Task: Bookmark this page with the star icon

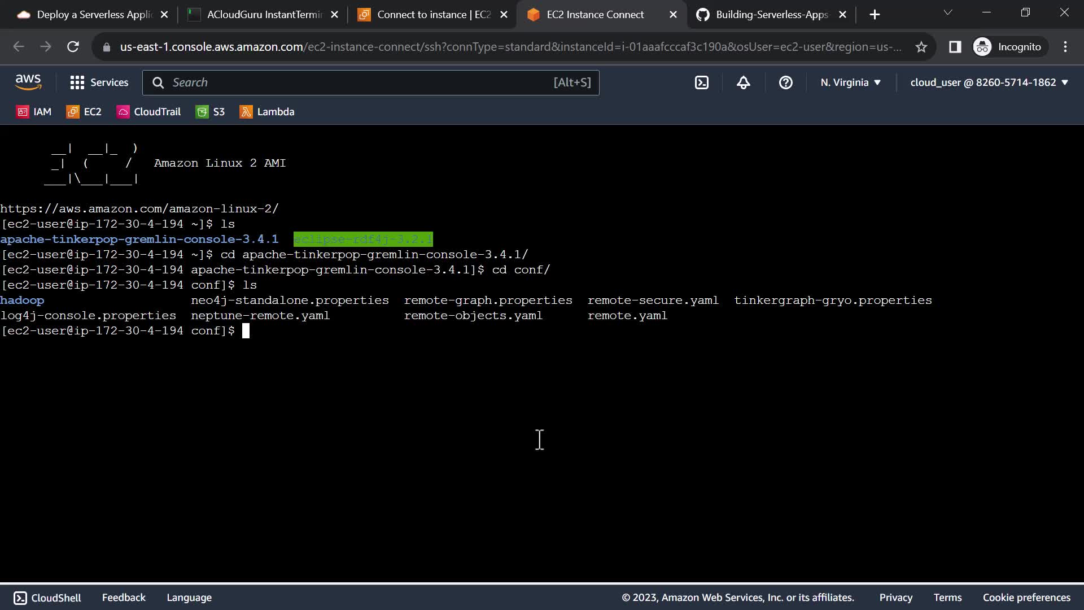Action: click(x=921, y=47)
